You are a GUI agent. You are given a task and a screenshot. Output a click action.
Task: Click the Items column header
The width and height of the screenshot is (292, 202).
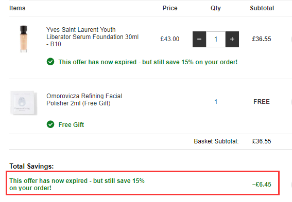[18, 8]
